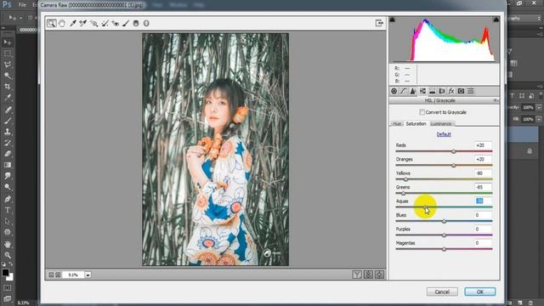Screen dimensions: 544x306
Task: Click the Magentas saturation slider handle
Action: 444,249
